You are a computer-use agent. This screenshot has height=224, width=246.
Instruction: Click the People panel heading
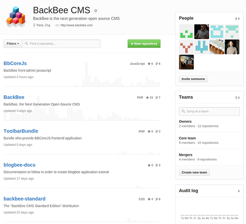[186, 18]
